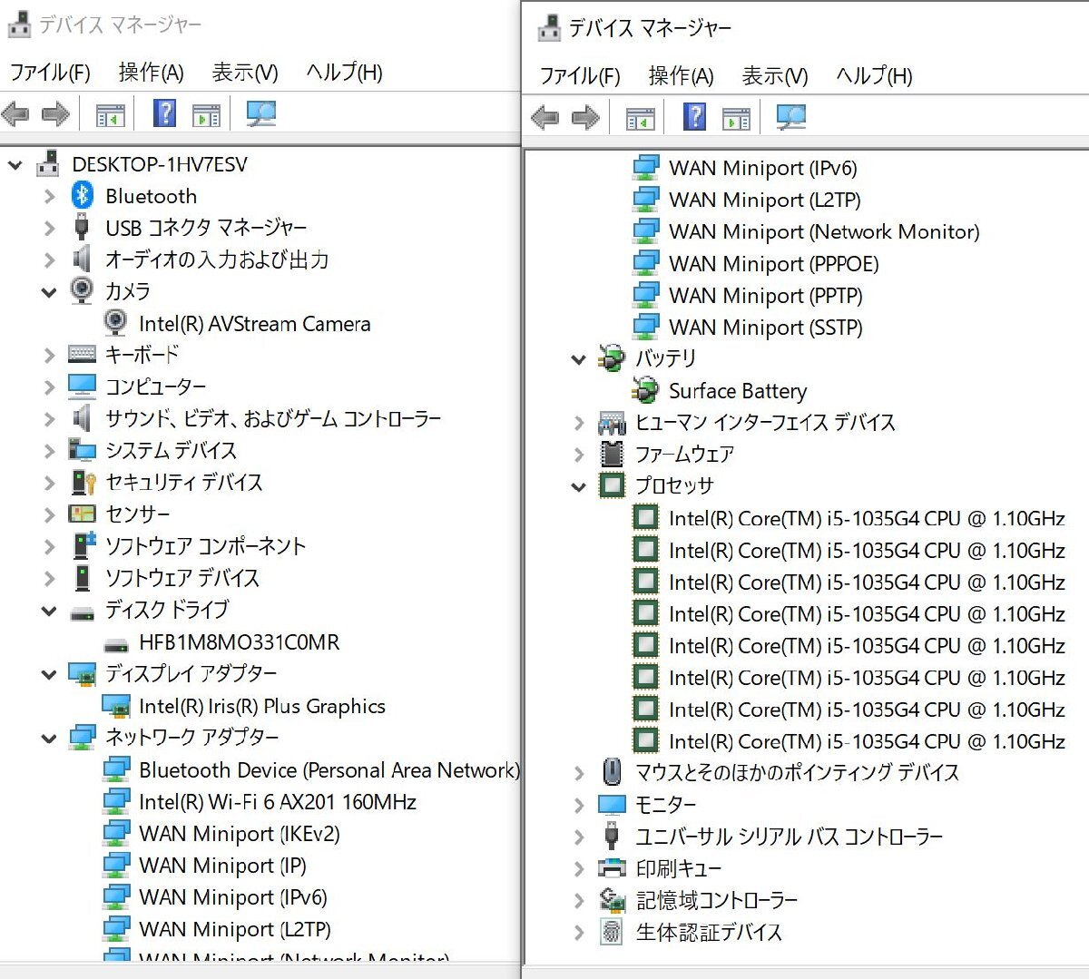Screen dimensions: 1089x979
Task: Select ユニバーサル シリアル バス コントローラー category
Action: click(789, 837)
